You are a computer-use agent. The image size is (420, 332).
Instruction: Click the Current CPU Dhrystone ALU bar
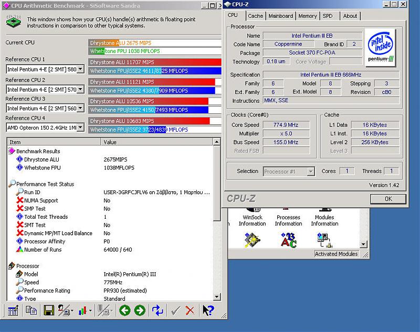tap(155, 43)
